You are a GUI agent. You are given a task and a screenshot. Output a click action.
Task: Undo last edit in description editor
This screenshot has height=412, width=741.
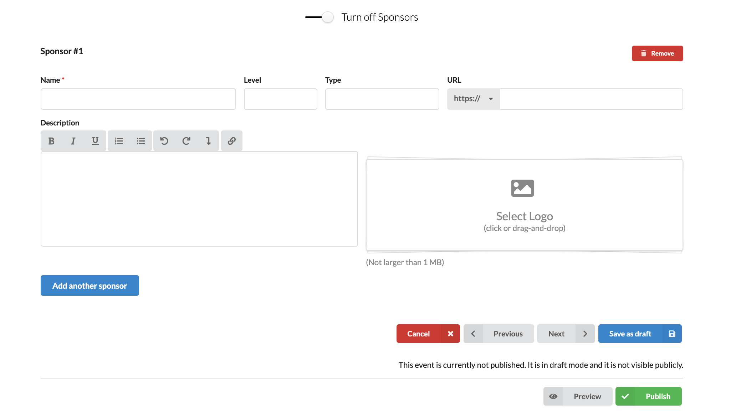point(164,141)
